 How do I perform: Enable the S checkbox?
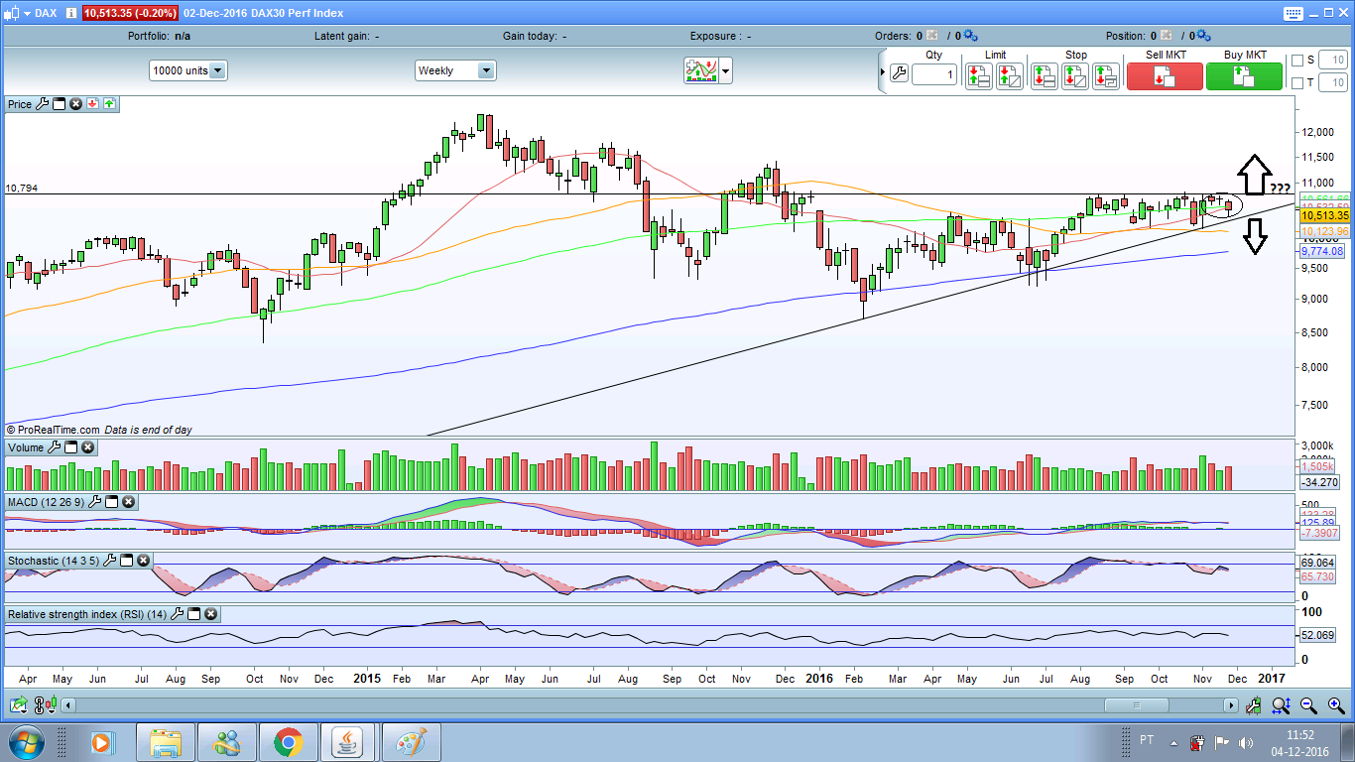1297,61
